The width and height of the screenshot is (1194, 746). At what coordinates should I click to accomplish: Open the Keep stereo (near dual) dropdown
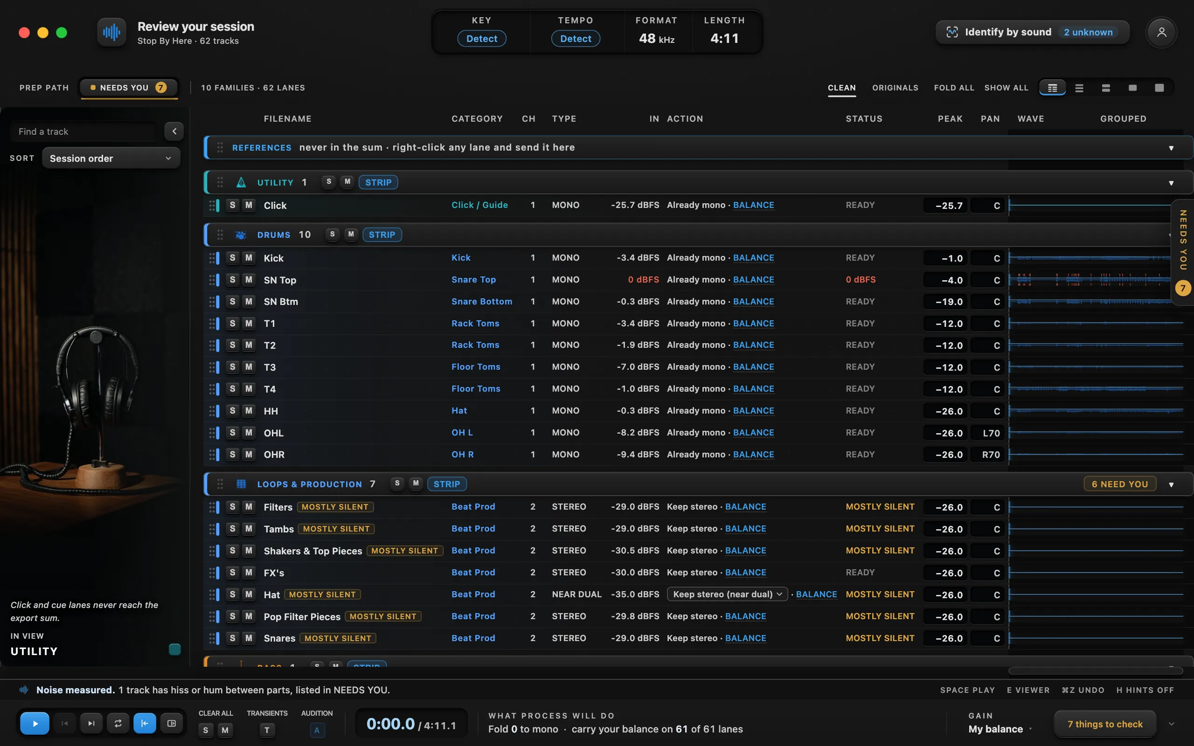[x=727, y=594]
